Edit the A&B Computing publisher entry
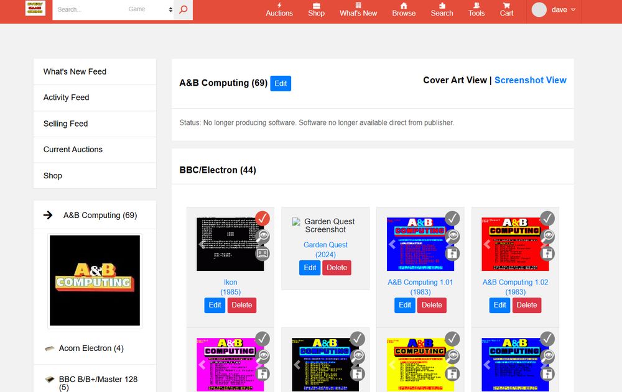The height and width of the screenshot is (392, 622). pos(281,83)
